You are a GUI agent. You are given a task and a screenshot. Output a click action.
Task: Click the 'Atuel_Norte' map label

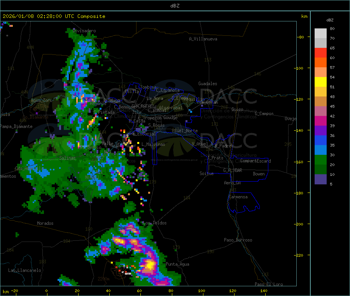185,131
